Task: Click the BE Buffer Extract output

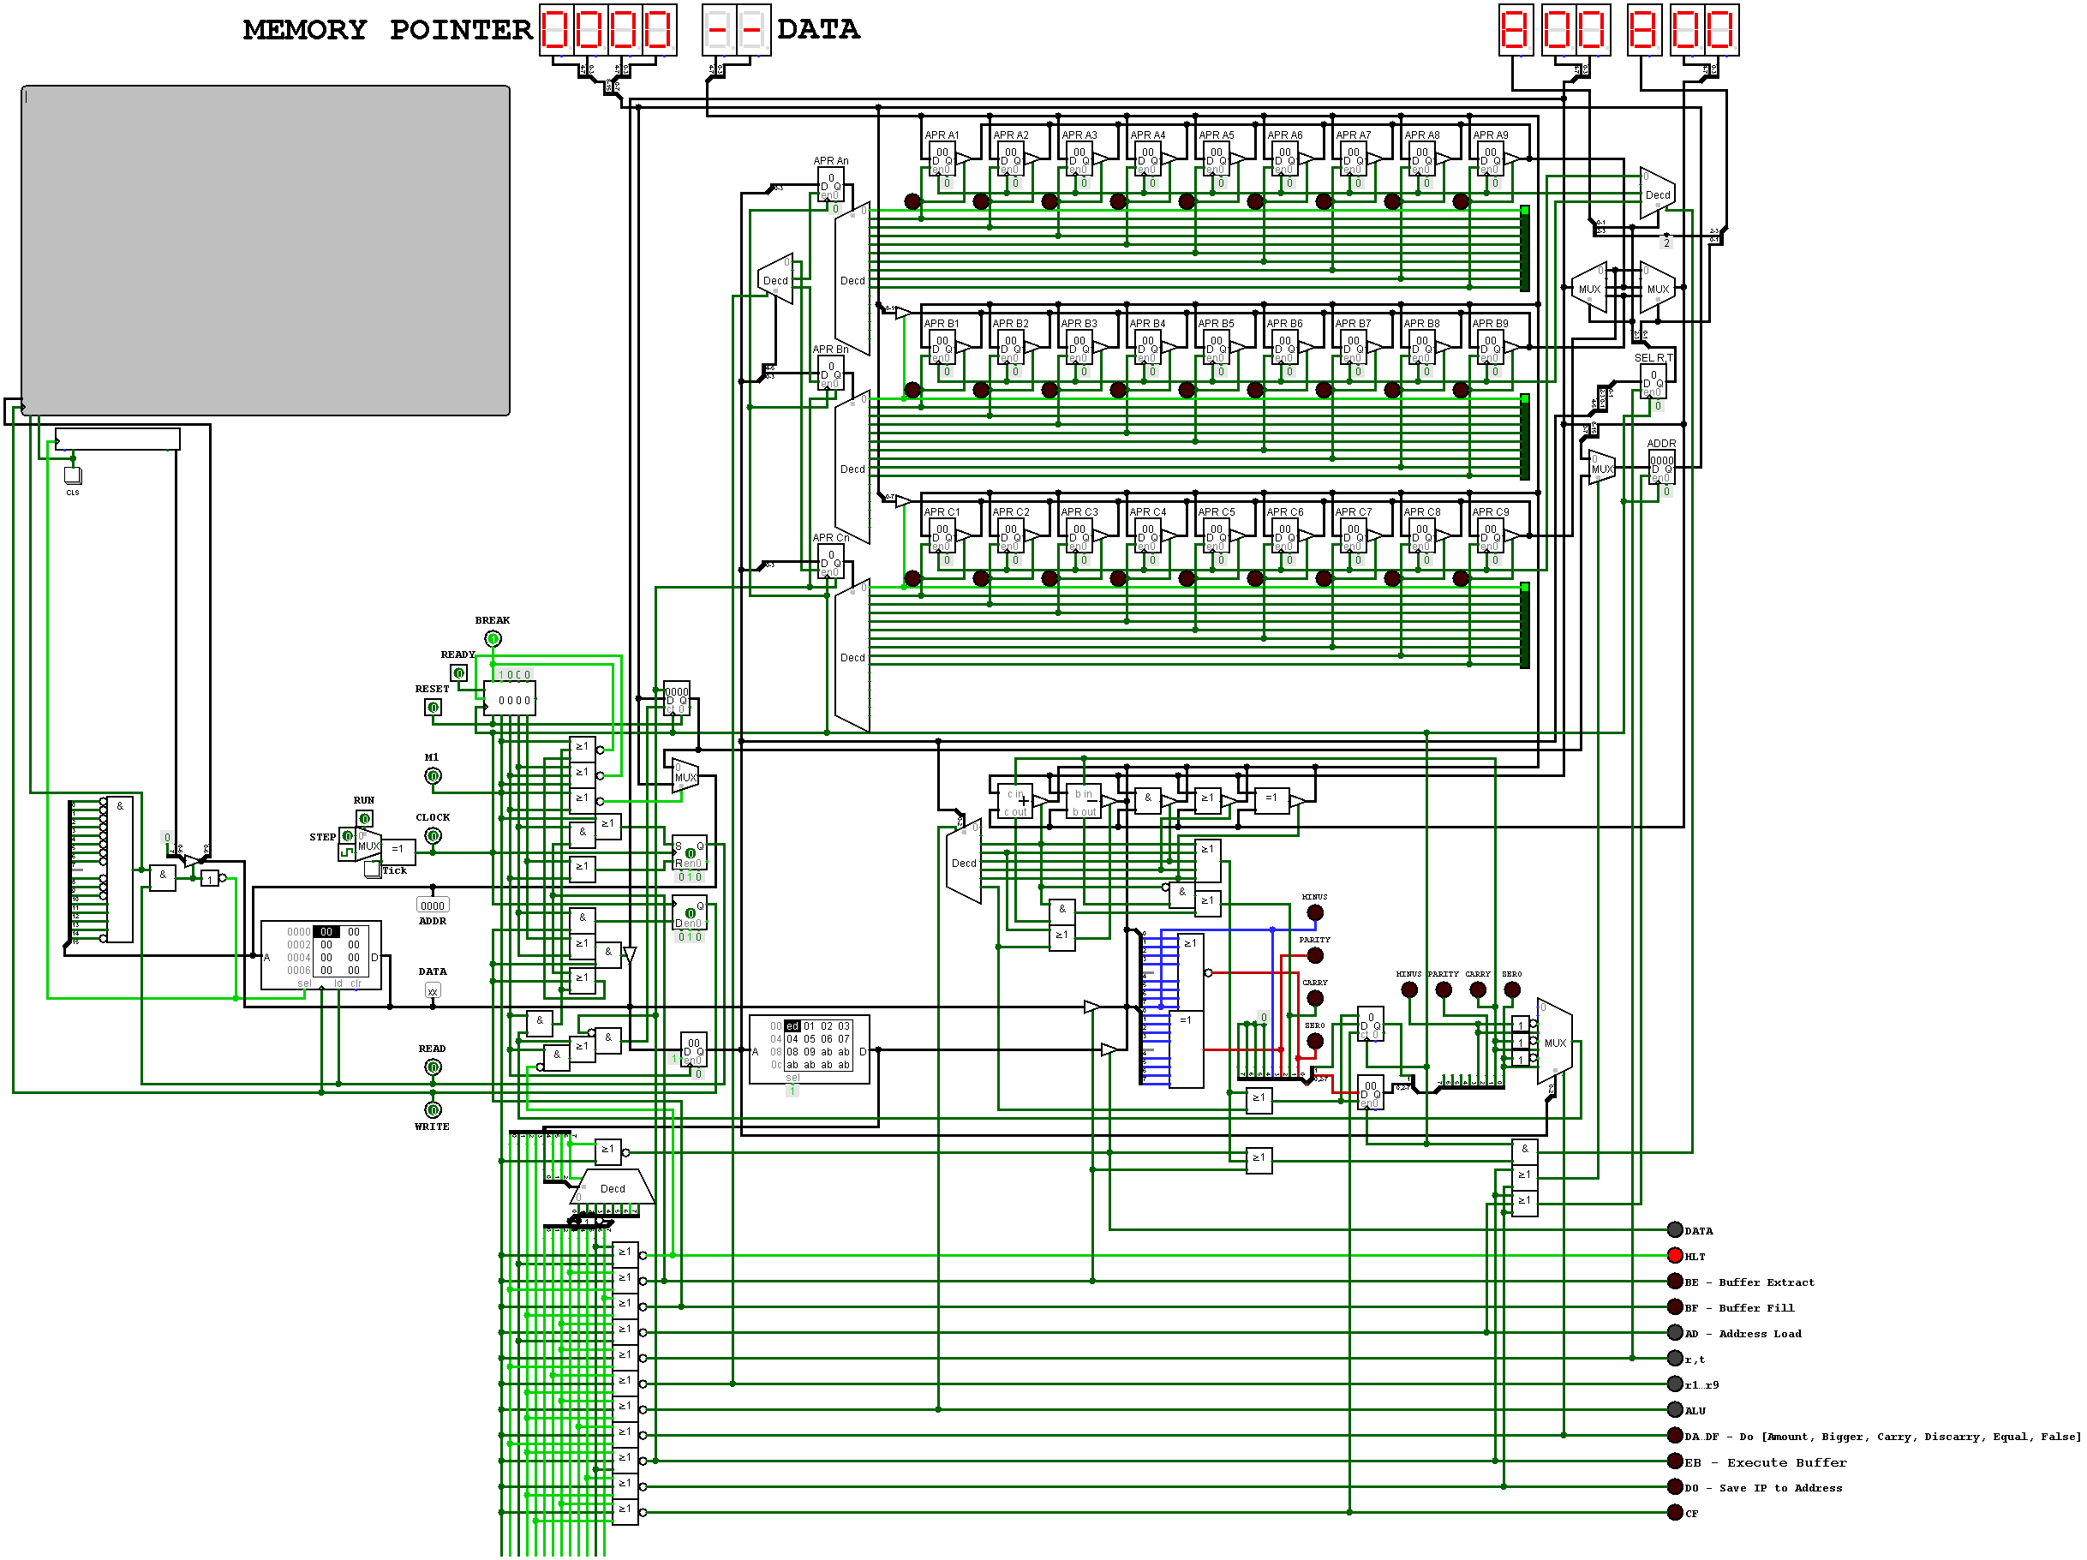Action: click(1674, 1282)
